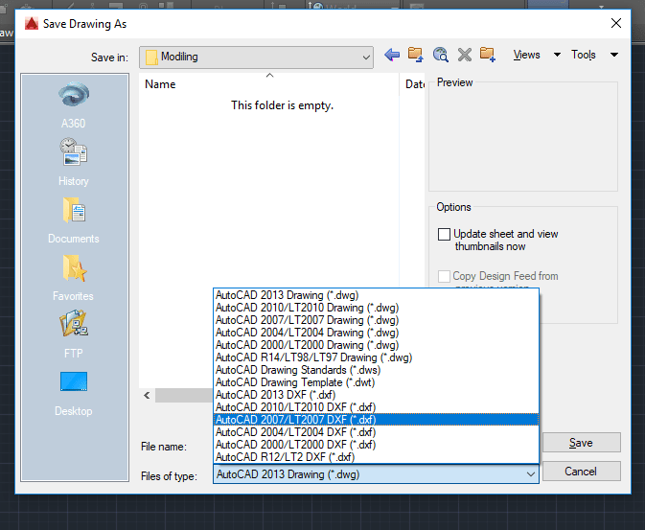Toggle the Copy Design Feed checkbox

point(444,276)
